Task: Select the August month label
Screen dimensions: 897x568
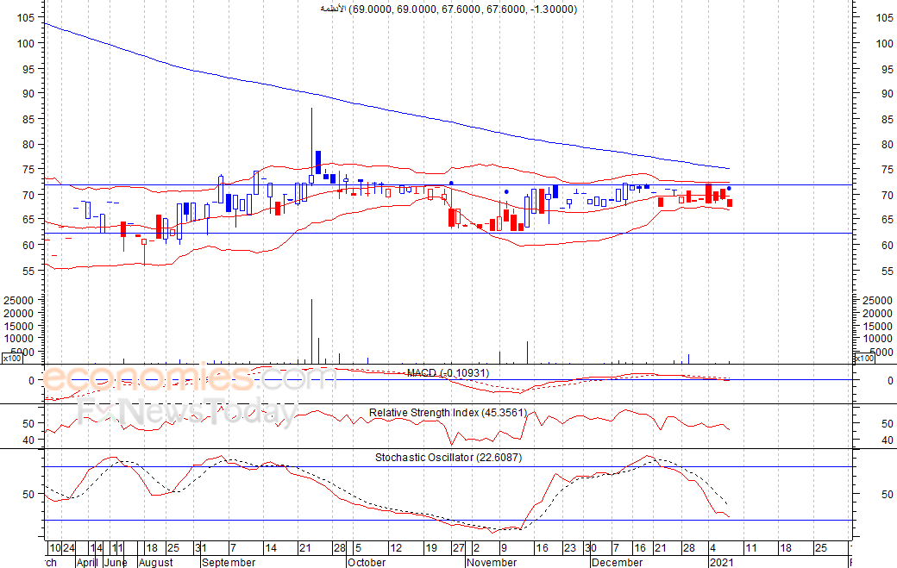Action: point(155,562)
